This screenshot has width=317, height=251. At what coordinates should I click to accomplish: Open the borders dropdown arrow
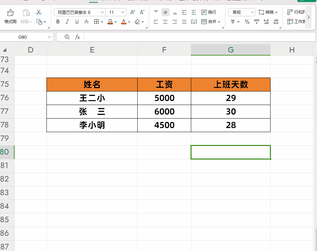102,22
